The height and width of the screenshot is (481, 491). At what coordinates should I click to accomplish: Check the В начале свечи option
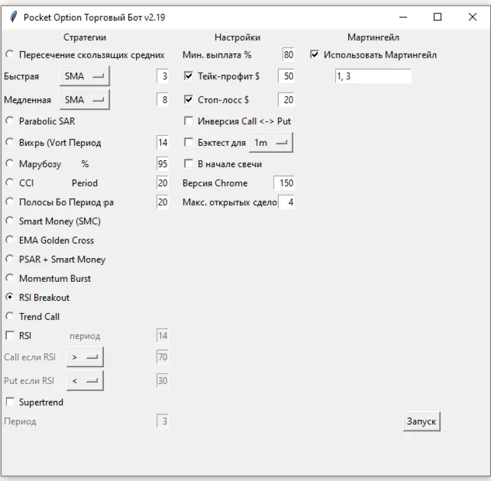pyautogui.click(x=189, y=164)
